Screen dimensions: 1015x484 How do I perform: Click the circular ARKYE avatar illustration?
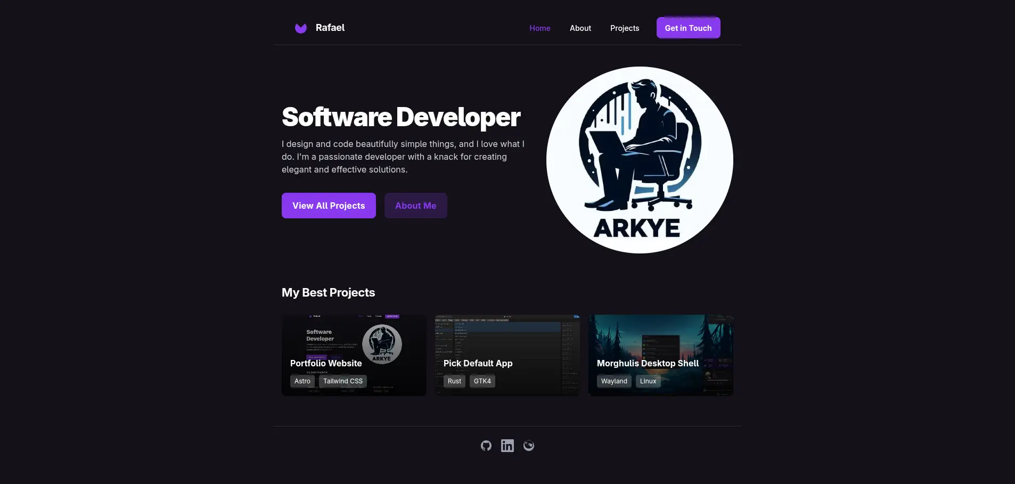point(639,160)
